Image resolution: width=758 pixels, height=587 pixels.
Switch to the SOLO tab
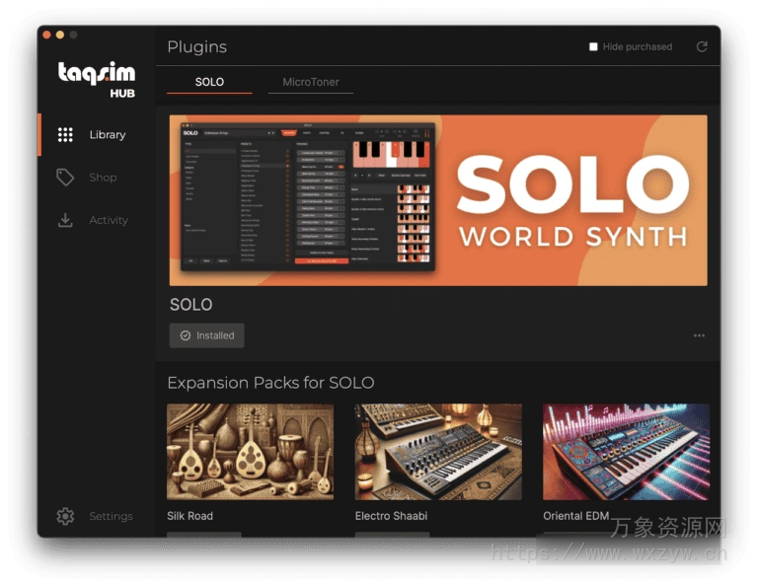(x=209, y=82)
